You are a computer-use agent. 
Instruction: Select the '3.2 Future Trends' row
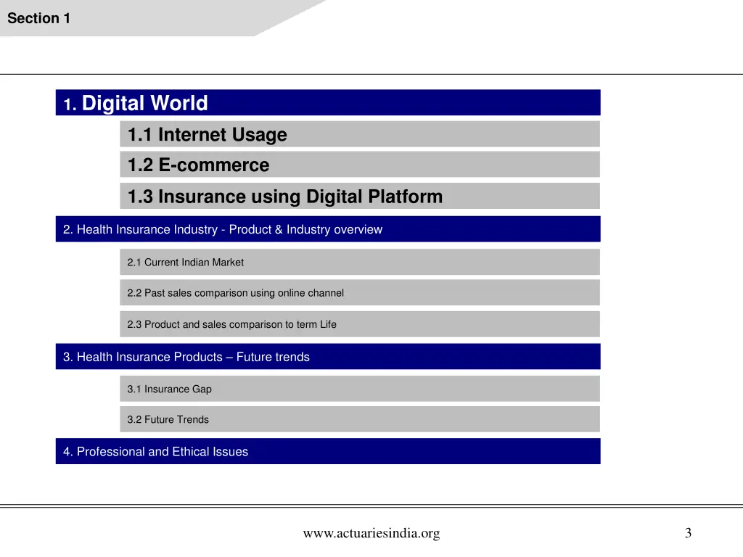[x=360, y=419]
